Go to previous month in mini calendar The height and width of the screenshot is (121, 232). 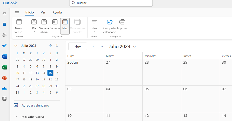(x=50, y=46)
